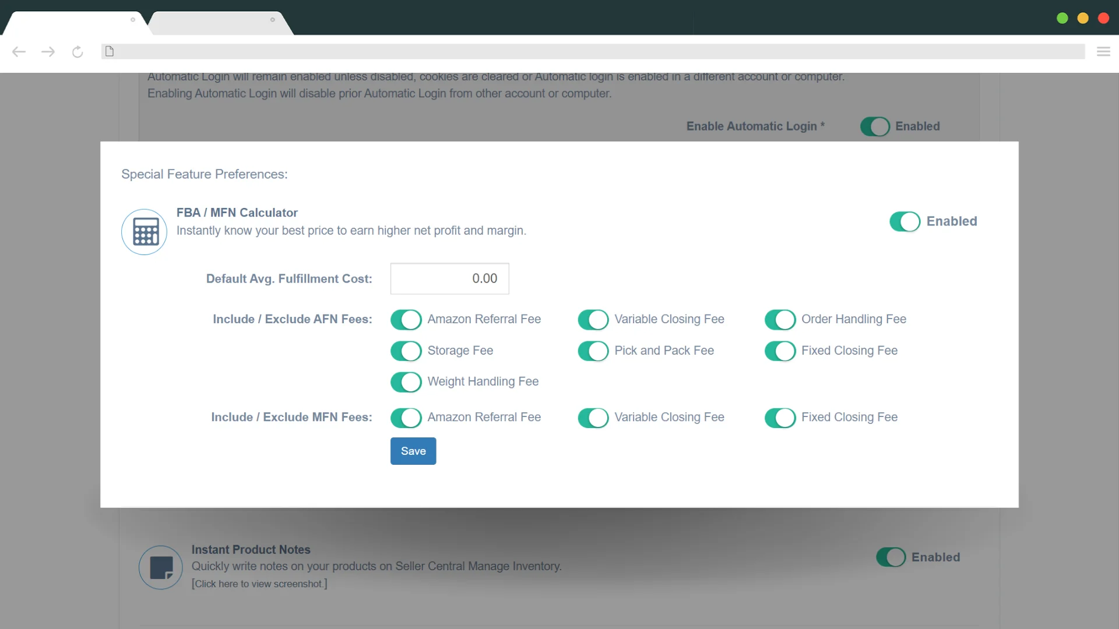Disable the Fixed Closing Fee MFN toggle

pyautogui.click(x=779, y=417)
